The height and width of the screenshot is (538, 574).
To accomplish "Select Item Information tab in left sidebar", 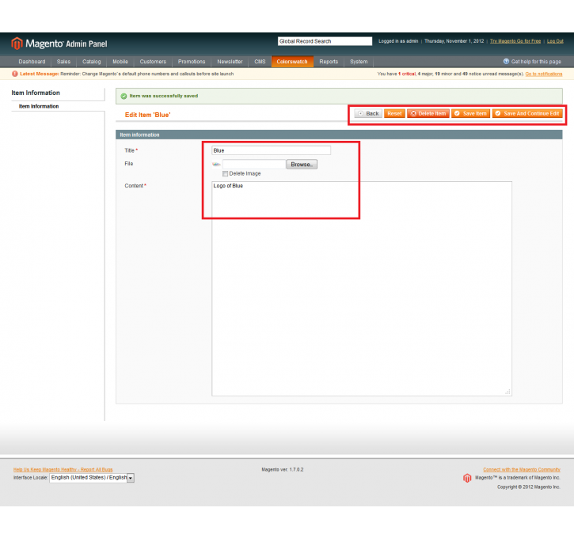I will point(39,106).
